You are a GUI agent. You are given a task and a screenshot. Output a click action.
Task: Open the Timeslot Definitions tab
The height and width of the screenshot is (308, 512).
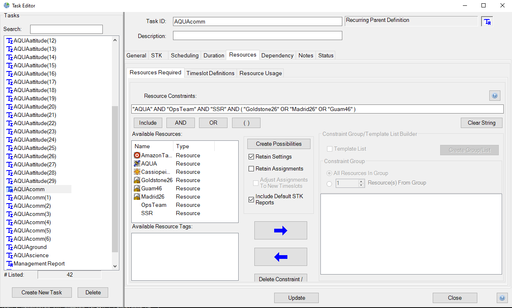210,73
